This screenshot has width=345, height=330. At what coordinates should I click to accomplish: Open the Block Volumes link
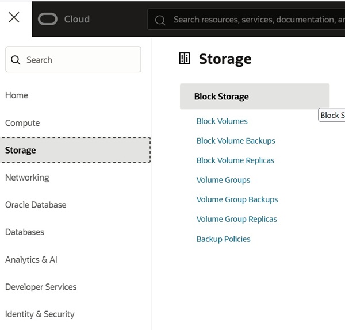[222, 121]
